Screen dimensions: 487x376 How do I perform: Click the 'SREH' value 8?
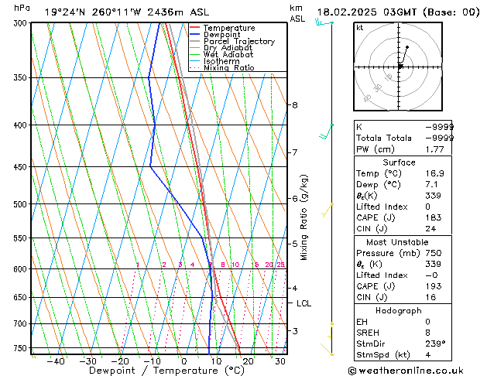click(428, 333)
